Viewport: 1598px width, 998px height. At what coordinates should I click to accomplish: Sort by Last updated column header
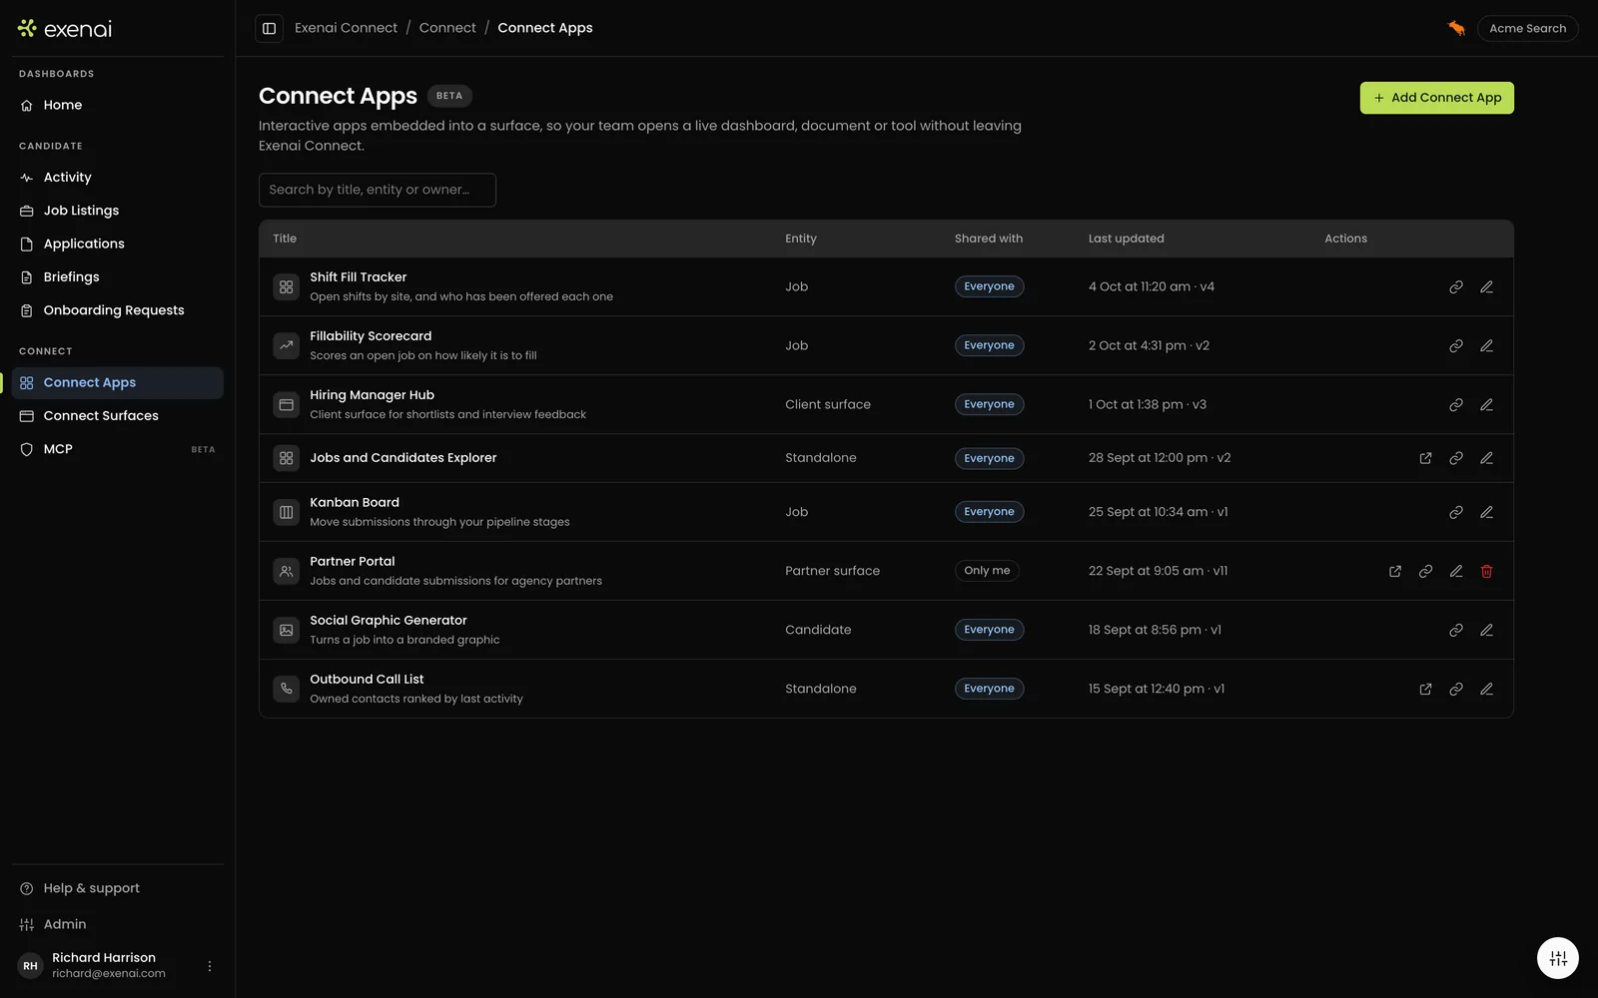[x=1126, y=239]
